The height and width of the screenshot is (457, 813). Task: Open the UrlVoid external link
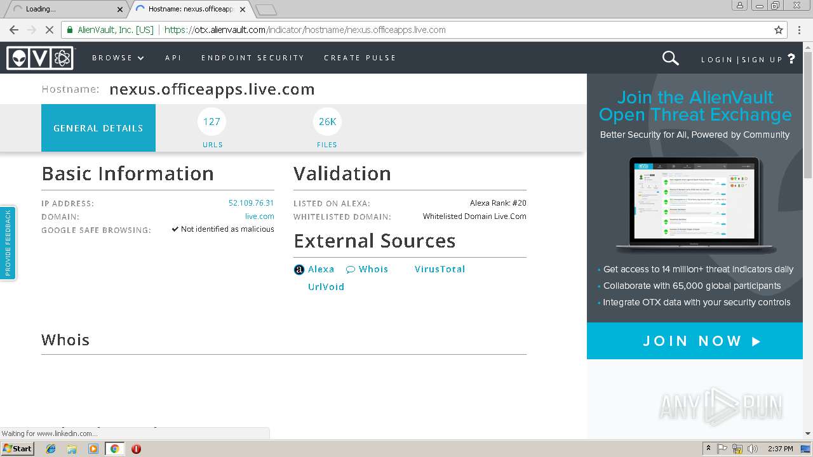(326, 287)
